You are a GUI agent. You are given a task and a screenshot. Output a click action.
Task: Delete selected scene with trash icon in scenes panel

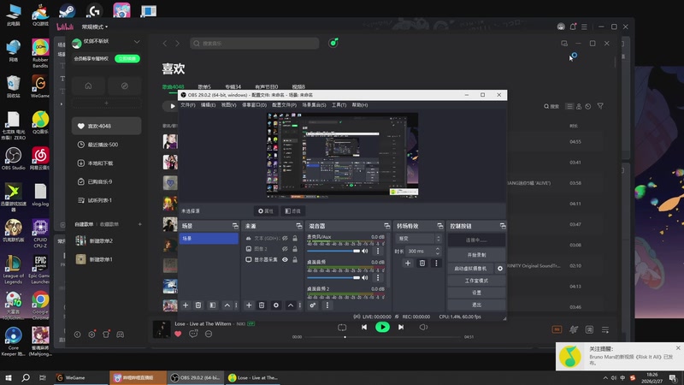pos(198,305)
